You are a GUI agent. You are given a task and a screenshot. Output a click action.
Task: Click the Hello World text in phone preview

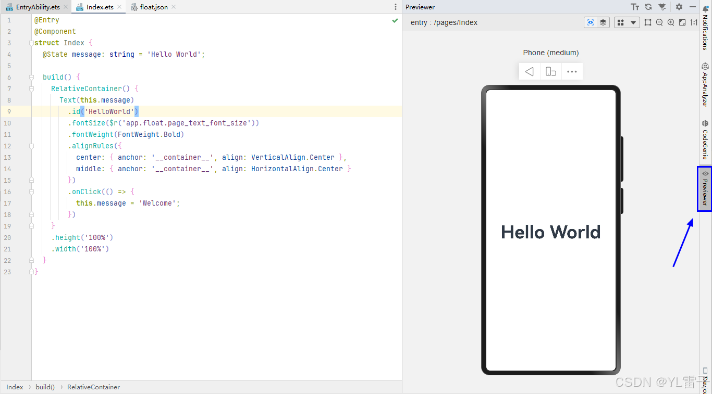pyautogui.click(x=550, y=232)
